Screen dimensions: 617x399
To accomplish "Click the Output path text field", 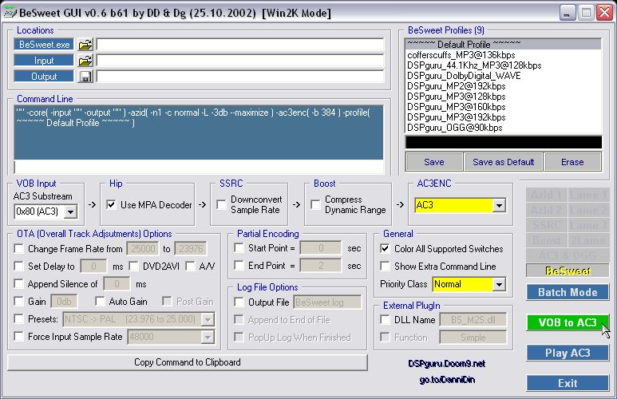I will [x=240, y=77].
